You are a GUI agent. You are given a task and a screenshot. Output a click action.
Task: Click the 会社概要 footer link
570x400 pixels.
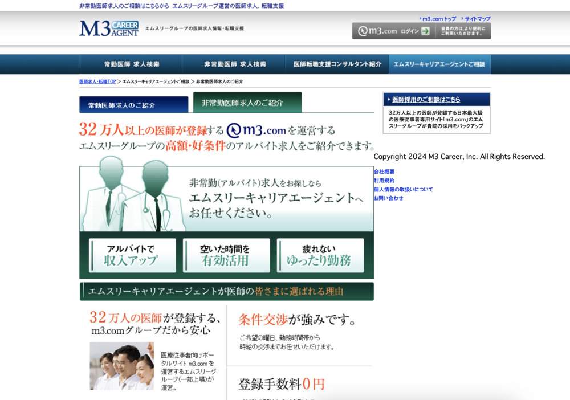pos(384,172)
